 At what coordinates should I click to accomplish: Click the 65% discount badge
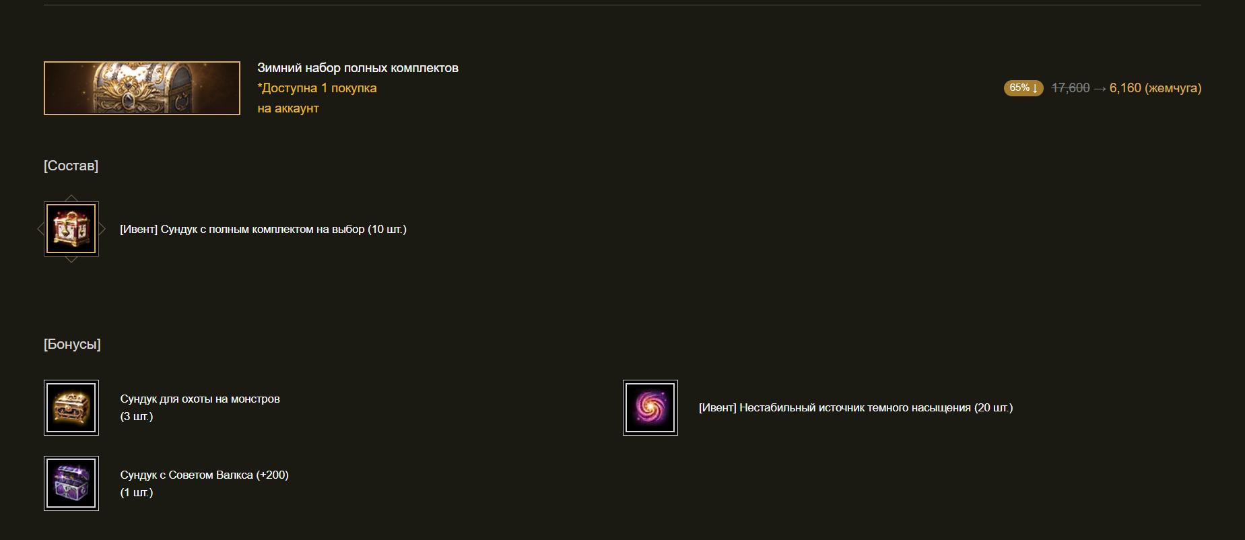click(1023, 88)
